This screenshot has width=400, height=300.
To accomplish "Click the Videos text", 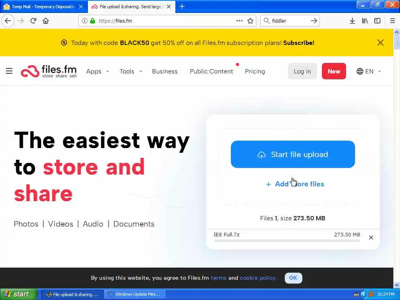I will point(61,224).
